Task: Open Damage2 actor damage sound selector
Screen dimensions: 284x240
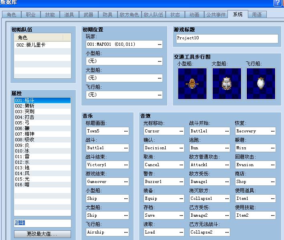Action: pyautogui.click(x=227, y=216)
